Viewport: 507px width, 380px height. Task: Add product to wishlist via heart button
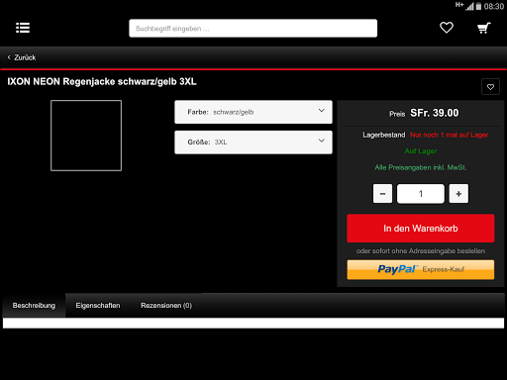click(x=490, y=87)
